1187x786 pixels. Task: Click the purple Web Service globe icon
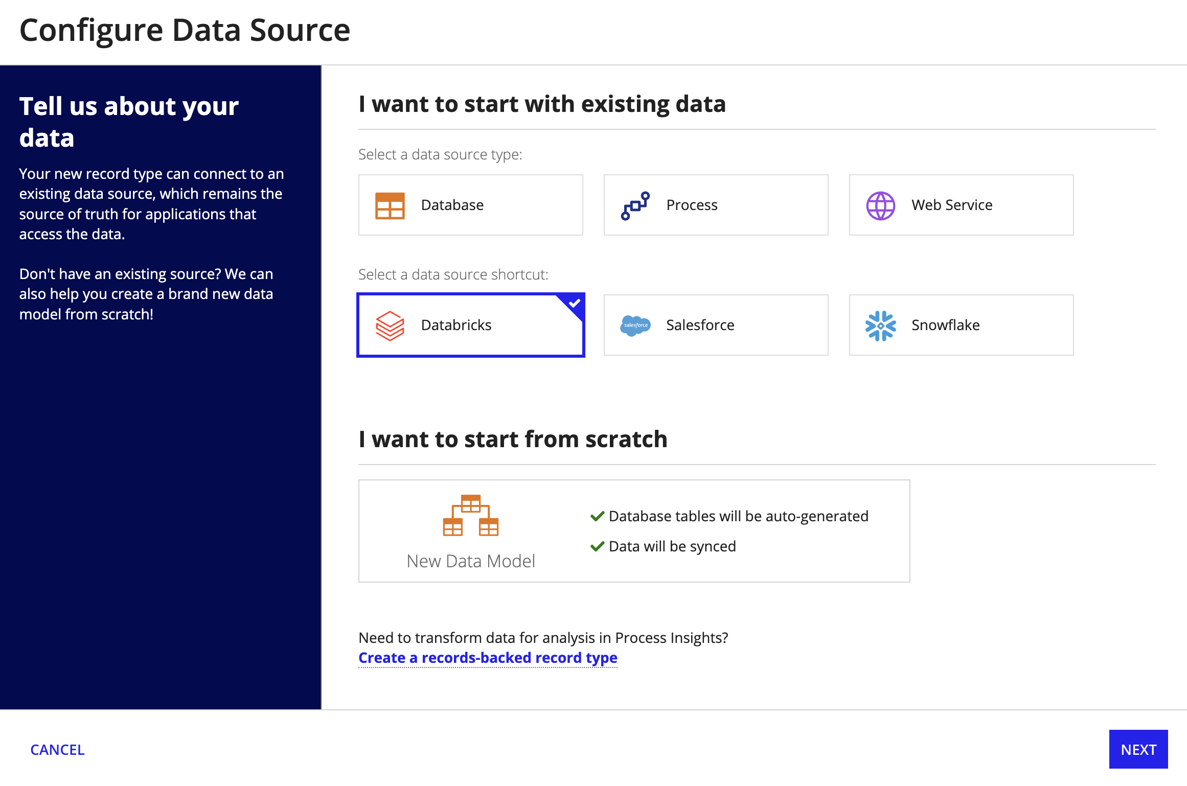[880, 205]
